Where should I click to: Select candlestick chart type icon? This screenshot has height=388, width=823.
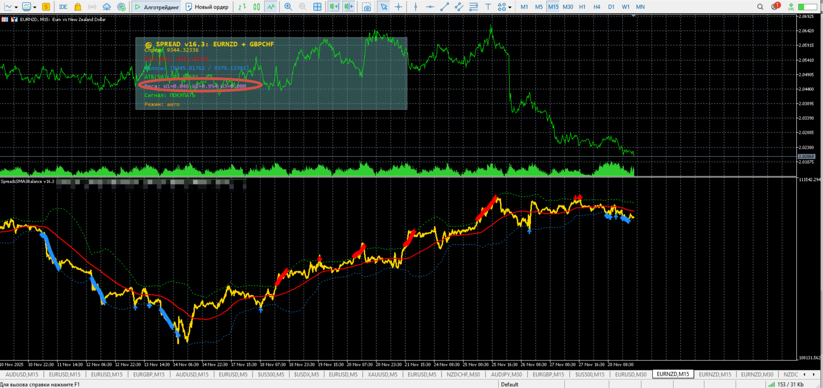(x=257, y=7)
